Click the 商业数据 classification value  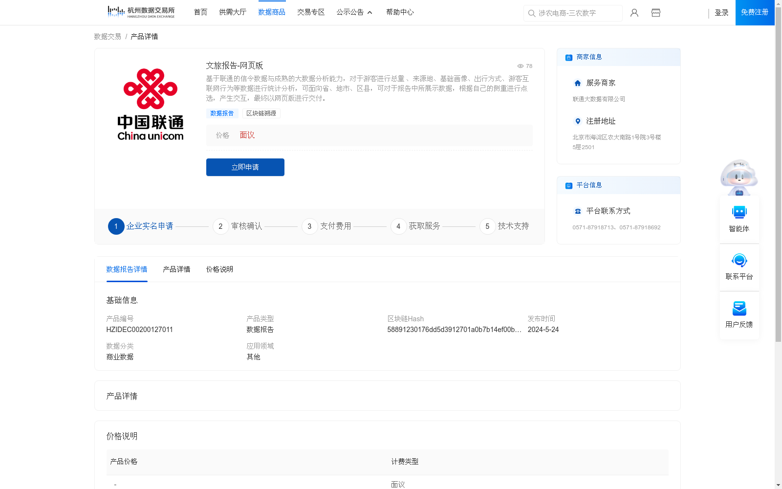[120, 357]
